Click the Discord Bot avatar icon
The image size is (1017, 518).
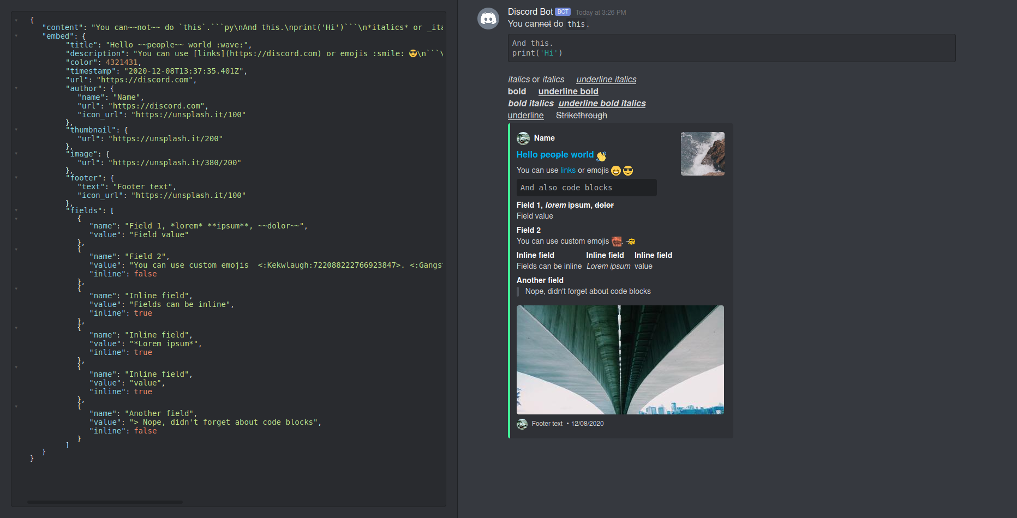[488, 19]
